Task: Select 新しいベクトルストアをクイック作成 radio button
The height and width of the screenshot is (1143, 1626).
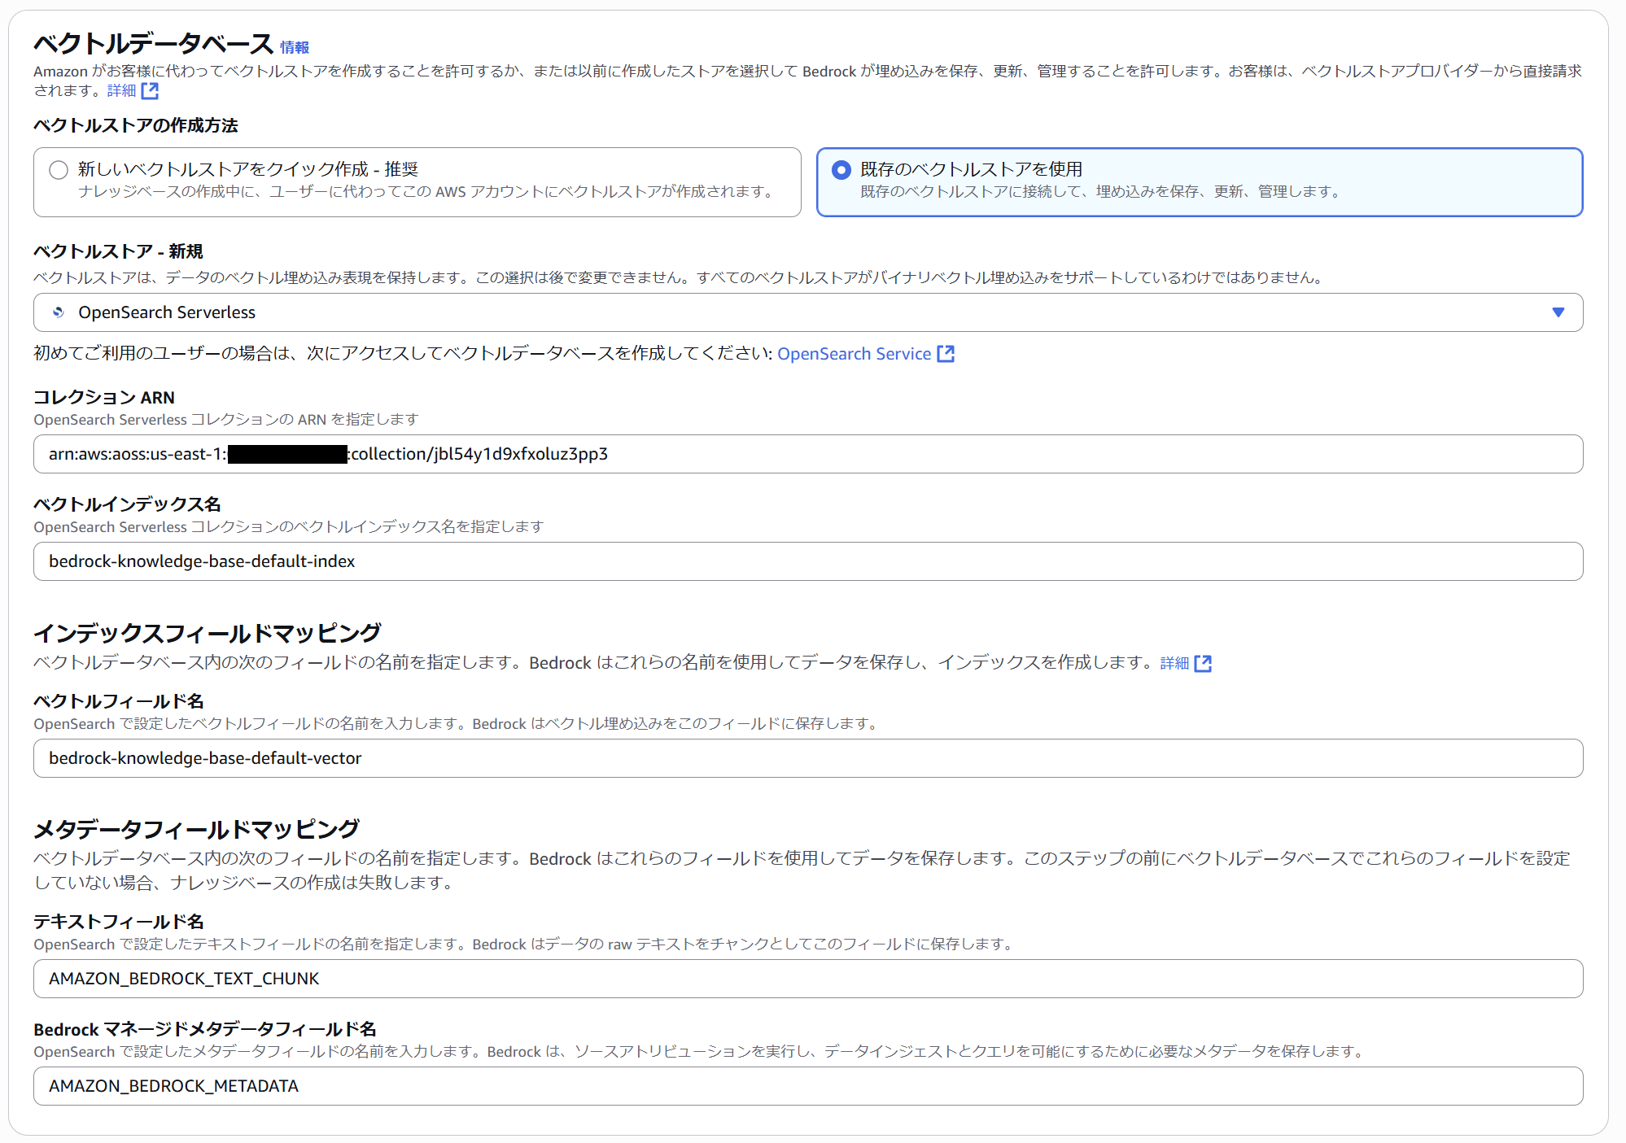Action: [59, 170]
